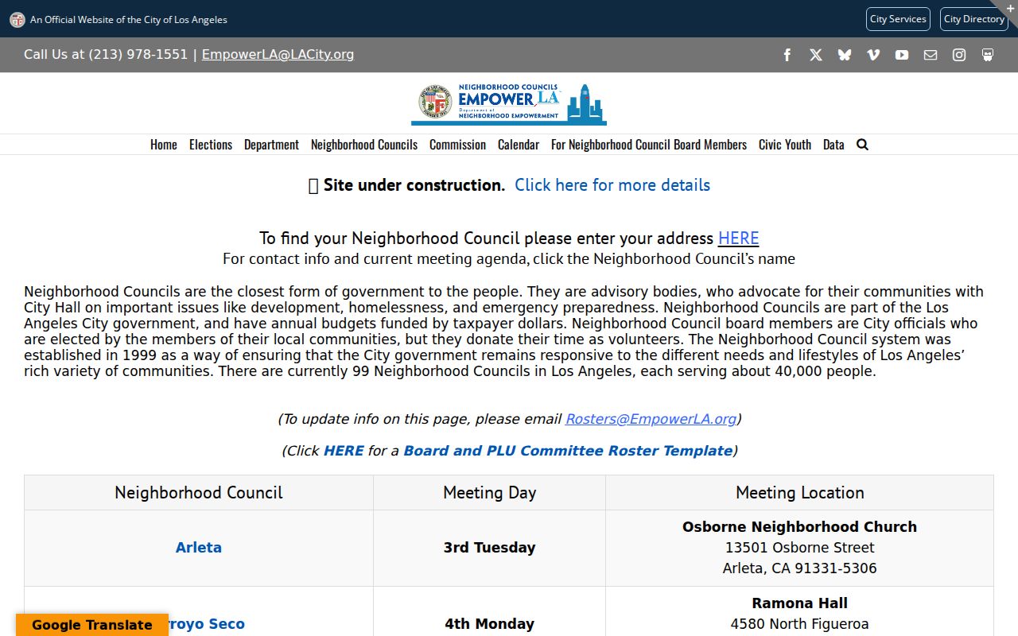Image resolution: width=1018 pixels, height=636 pixels.
Task: Open For Neighborhood Council Board Members menu
Action: pos(649,145)
